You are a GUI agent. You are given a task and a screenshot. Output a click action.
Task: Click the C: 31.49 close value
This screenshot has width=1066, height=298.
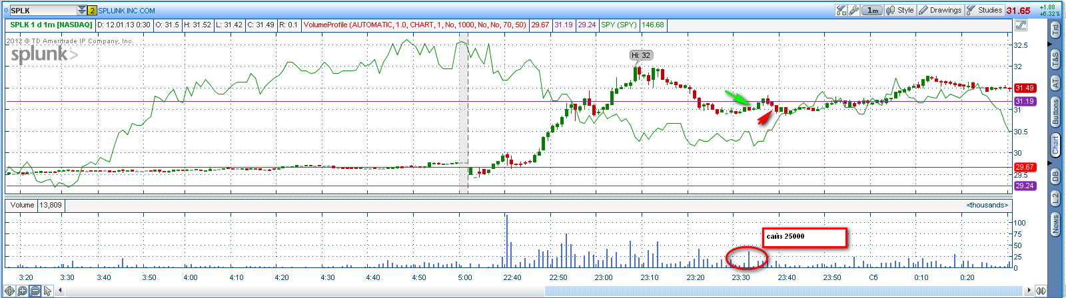point(261,25)
